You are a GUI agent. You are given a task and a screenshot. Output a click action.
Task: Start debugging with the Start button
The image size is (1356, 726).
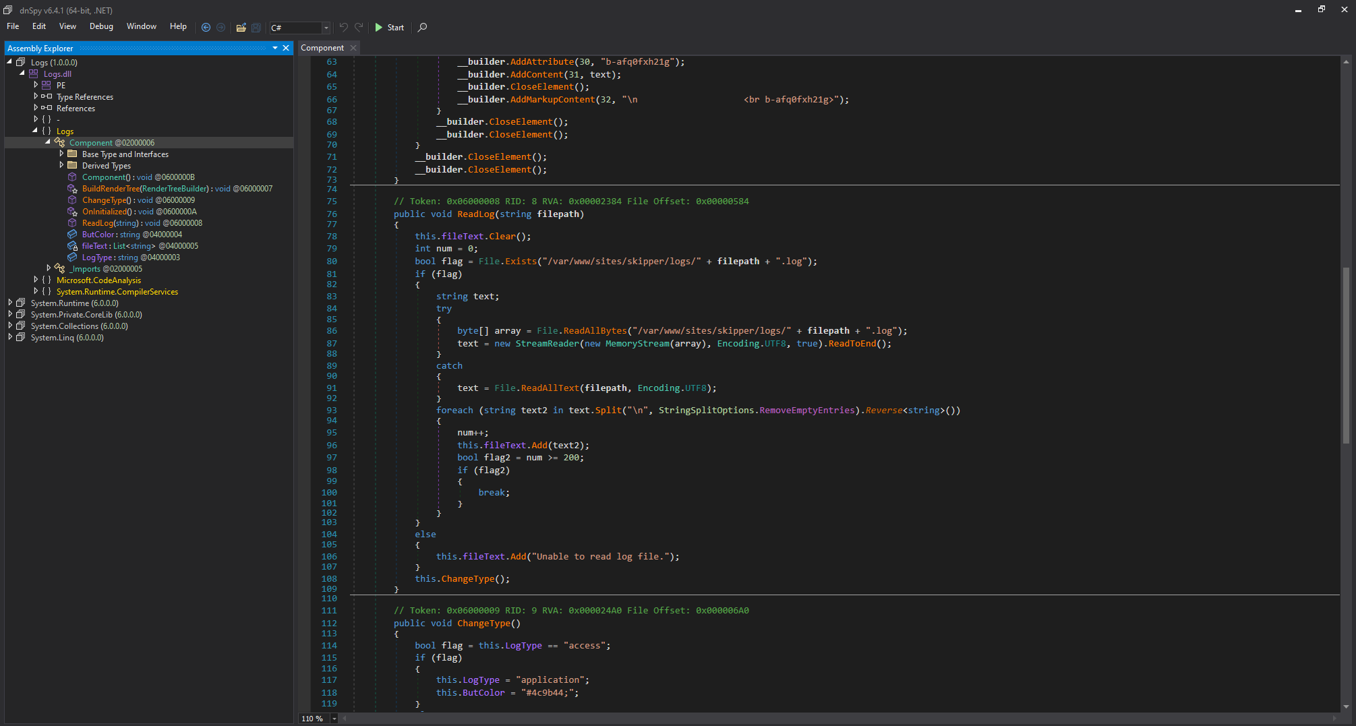pyautogui.click(x=390, y=28)
